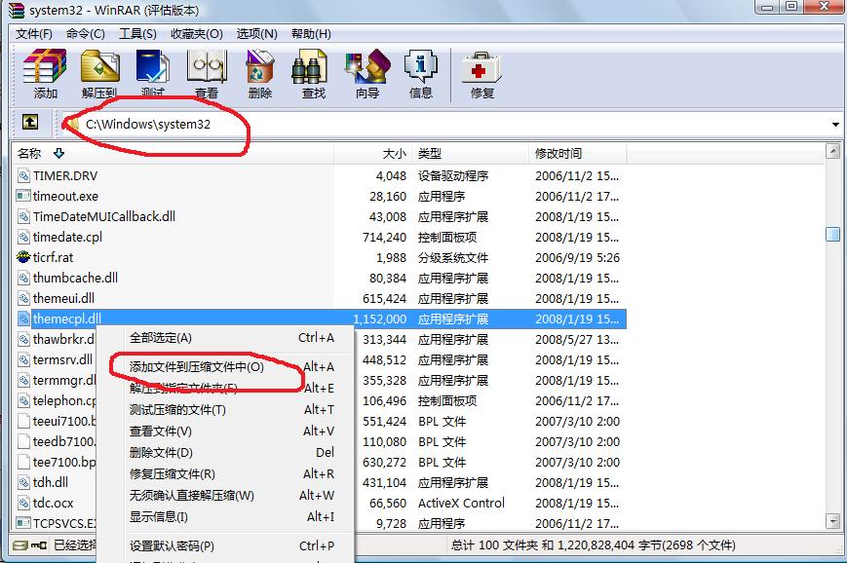
Task: Click the scrollbar down arrow
Action: click(x=832, y=521)
